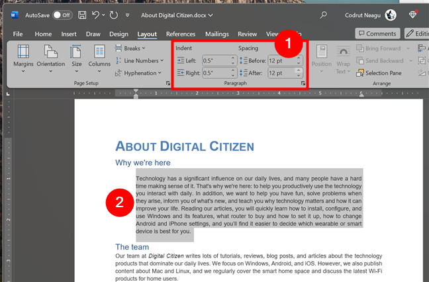
Task: Customize the Quick Access Toolbar
Action: (128, 15)
